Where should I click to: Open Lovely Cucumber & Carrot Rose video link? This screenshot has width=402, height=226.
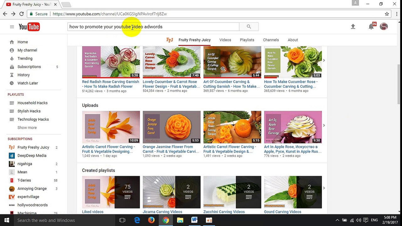click(x=171, y=84)
